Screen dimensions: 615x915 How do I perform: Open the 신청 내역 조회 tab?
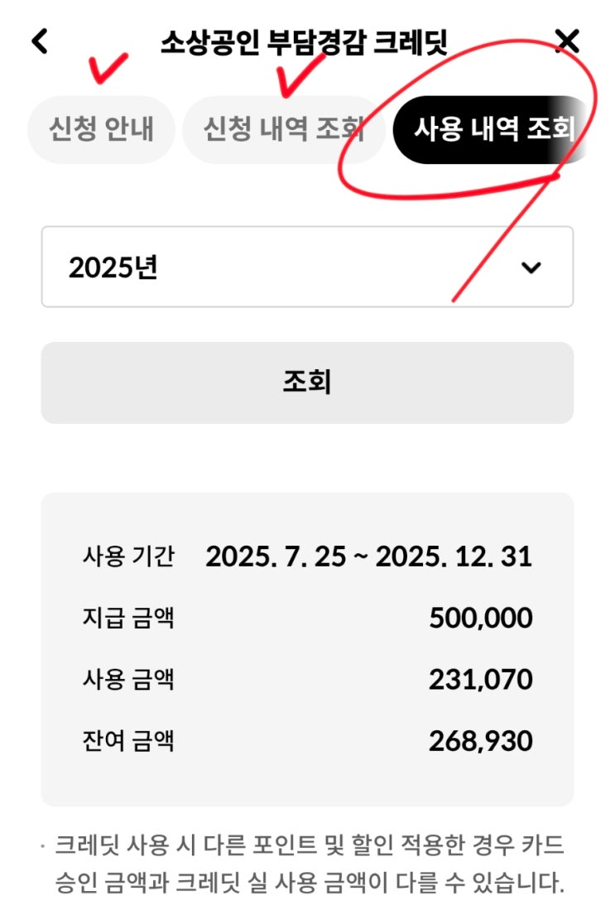(x=284, y=129)
